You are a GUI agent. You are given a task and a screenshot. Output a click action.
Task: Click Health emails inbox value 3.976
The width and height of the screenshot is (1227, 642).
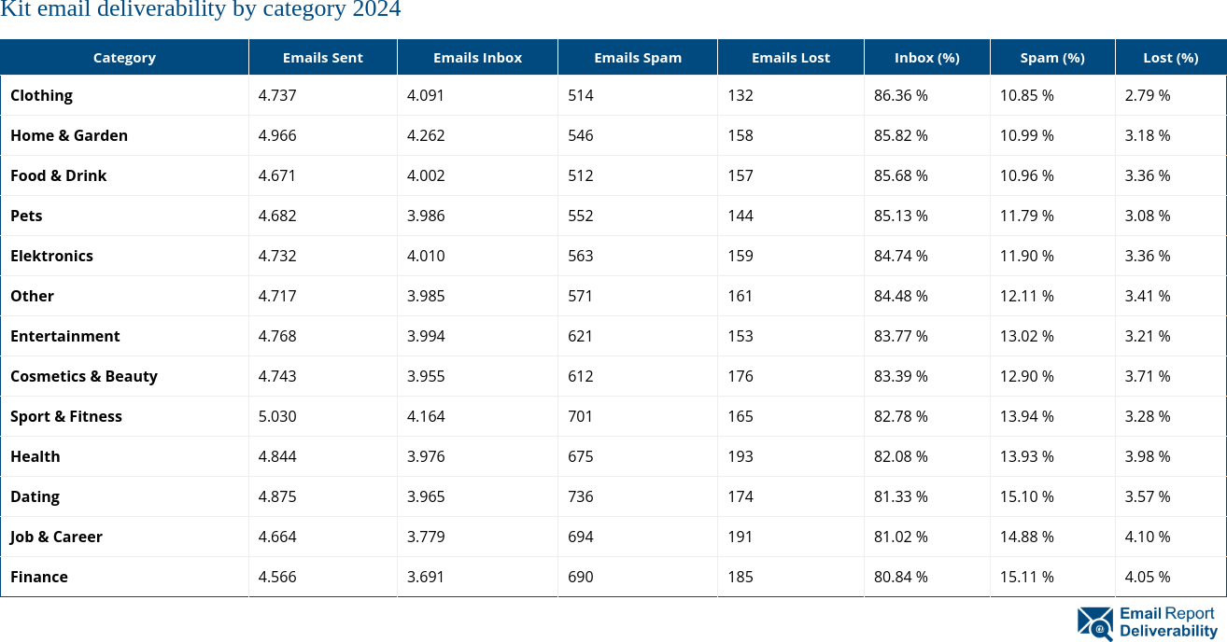tap(426, 456)
